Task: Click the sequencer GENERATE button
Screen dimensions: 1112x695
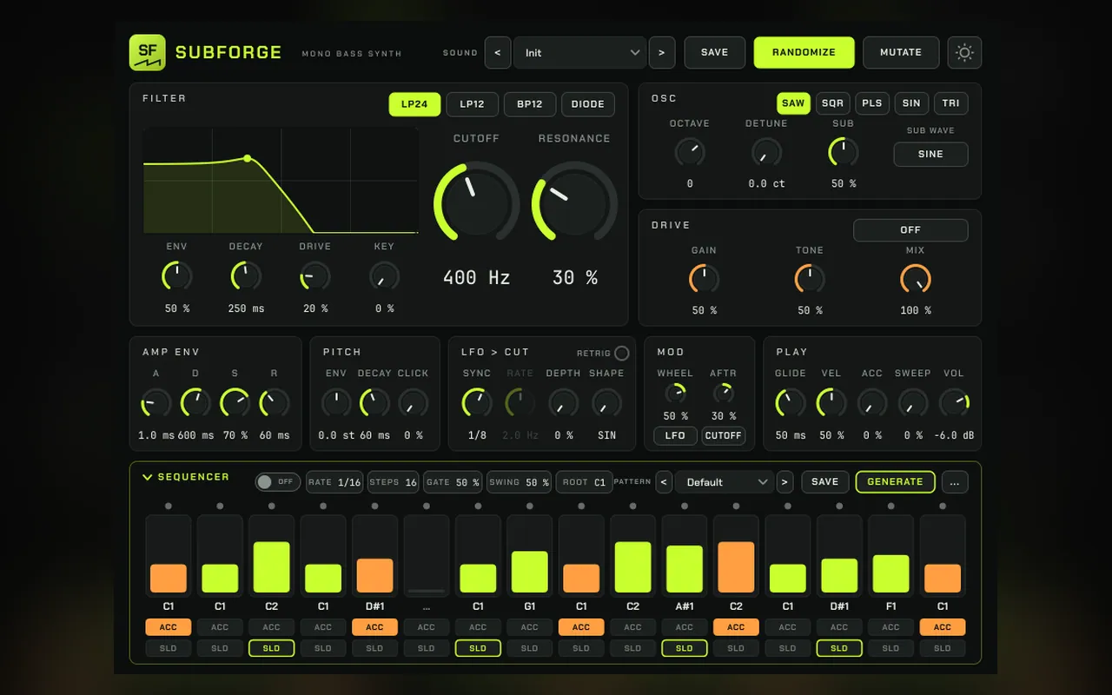Action: [895, 482]
